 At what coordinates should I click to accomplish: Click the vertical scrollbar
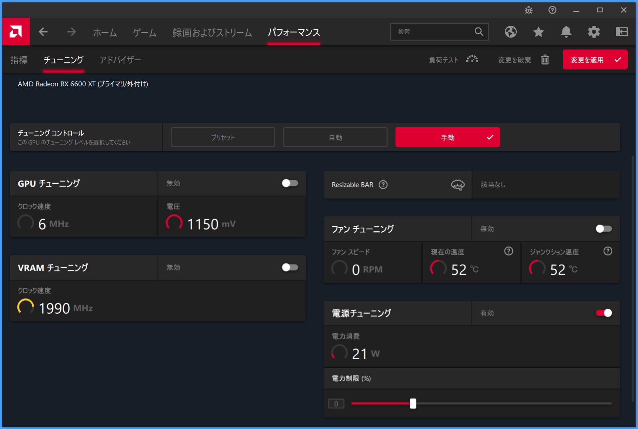coord(632,279)
